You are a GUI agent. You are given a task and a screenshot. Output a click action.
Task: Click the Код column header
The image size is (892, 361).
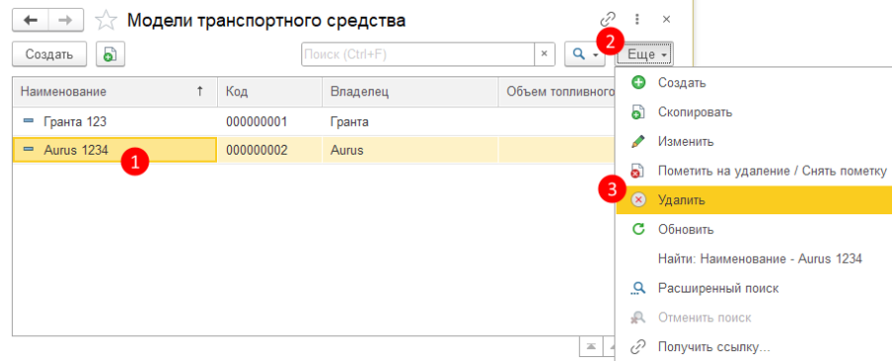click(270, 91)
